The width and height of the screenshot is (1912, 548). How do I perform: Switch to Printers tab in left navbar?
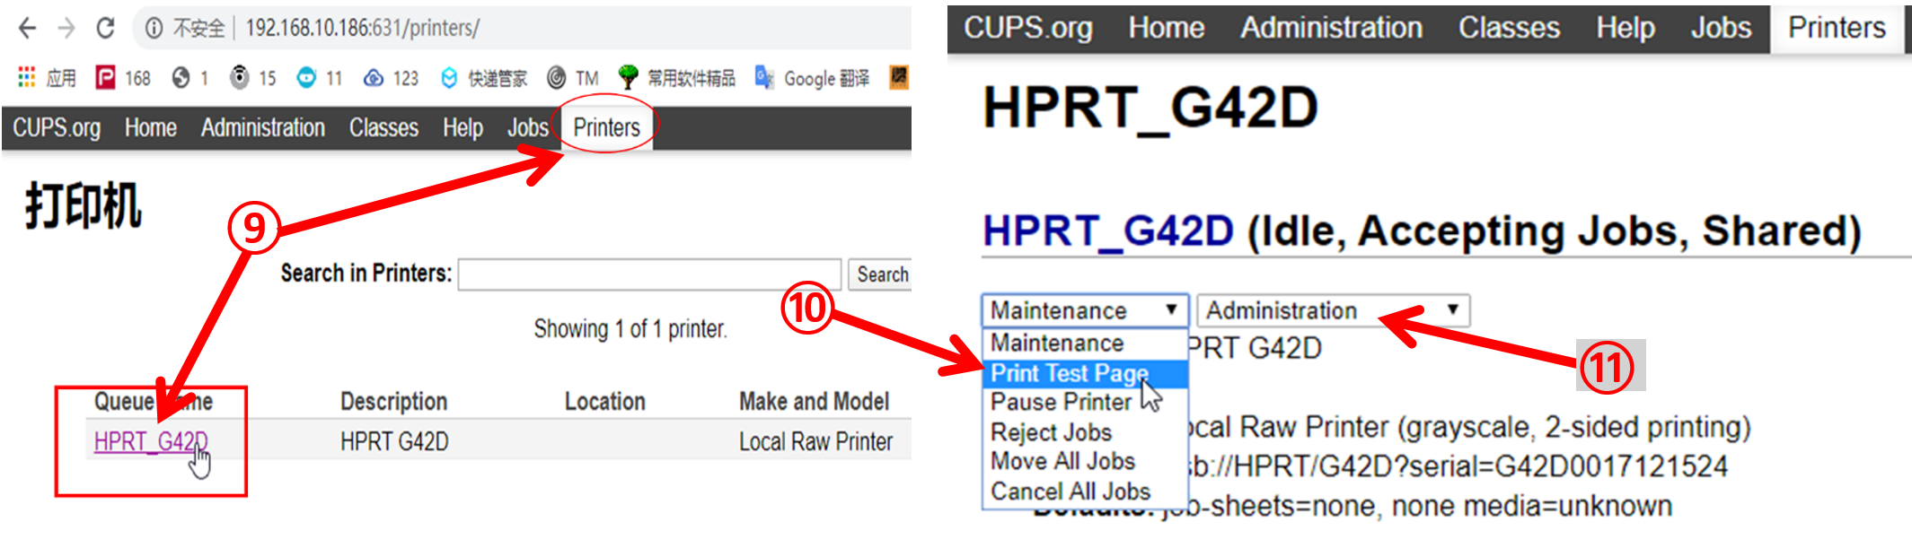coord(606,127)
